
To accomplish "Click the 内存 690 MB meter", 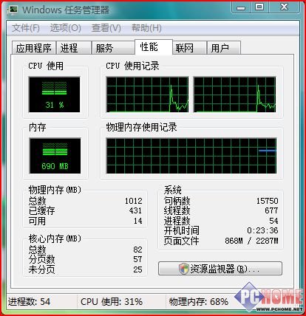I will coord(55,156).
